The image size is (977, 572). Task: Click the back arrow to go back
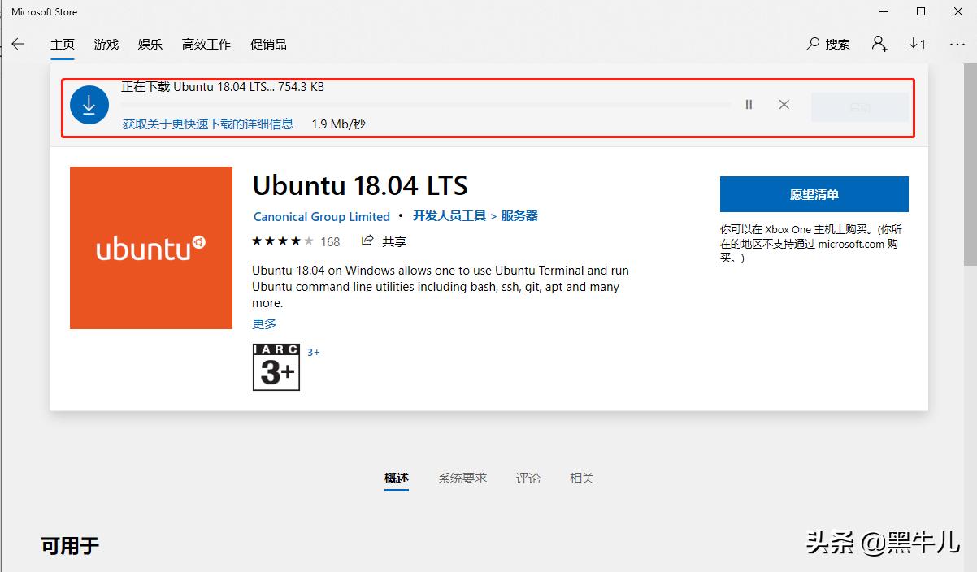click(x=18, y=44)
